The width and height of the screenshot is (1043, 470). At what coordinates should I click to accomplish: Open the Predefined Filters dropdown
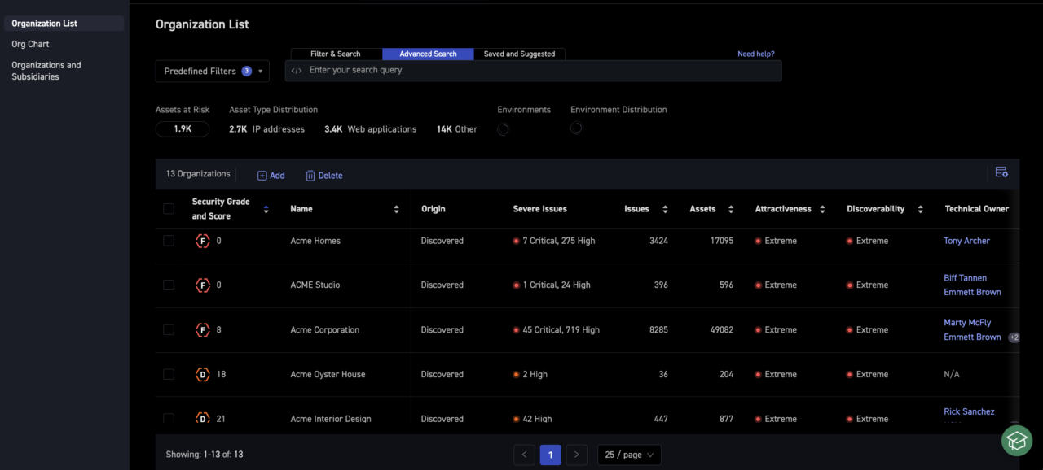tap(212, 72)
